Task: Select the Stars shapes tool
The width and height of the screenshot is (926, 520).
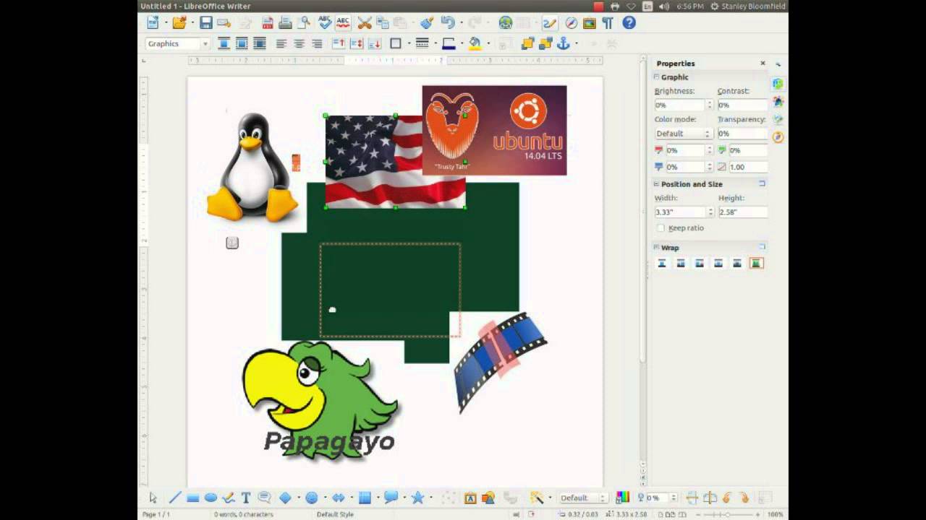Action: (417, 498)
